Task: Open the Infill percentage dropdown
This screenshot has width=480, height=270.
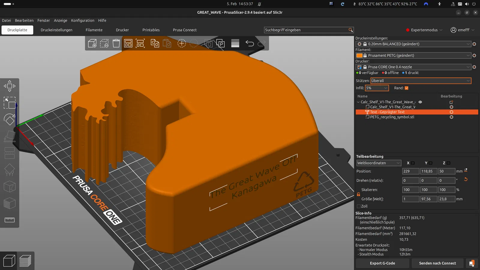Action: pyautogui.click(x=377, y=88)
